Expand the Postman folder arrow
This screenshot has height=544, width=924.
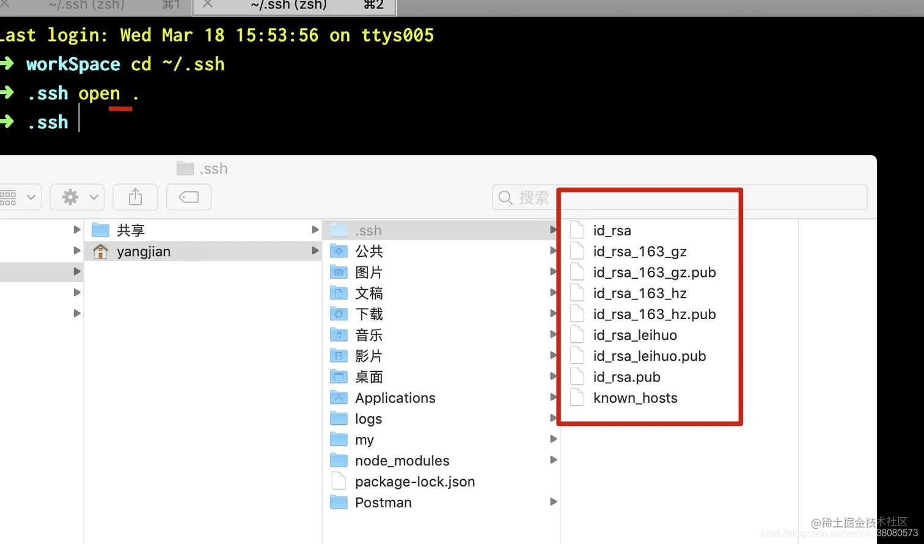click(553, 502)
